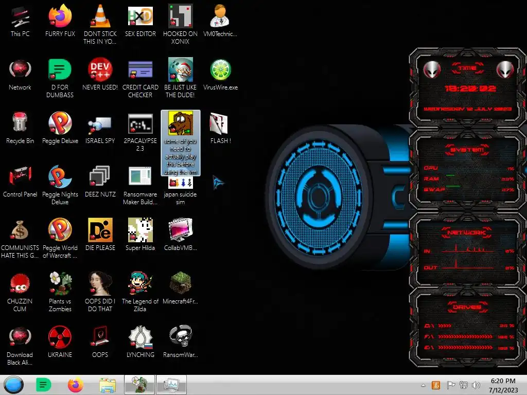The height and width of the screenshot is (395, 527).
Task: Select the DEEZ NUTZ stacked windows icon
Action: pos(100,176)
